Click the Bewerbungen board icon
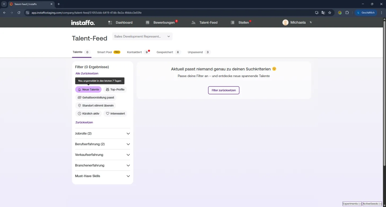 148,23
